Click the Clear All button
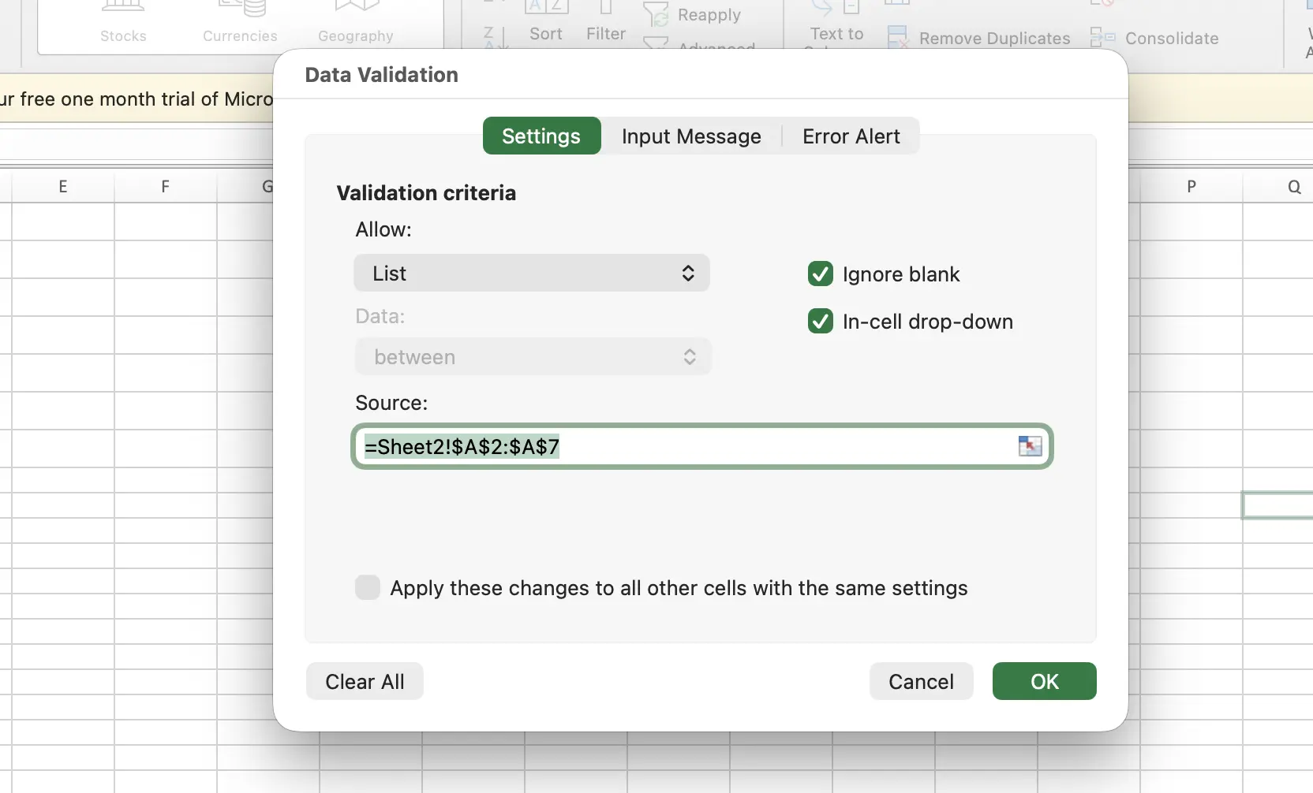 point(365,682)
